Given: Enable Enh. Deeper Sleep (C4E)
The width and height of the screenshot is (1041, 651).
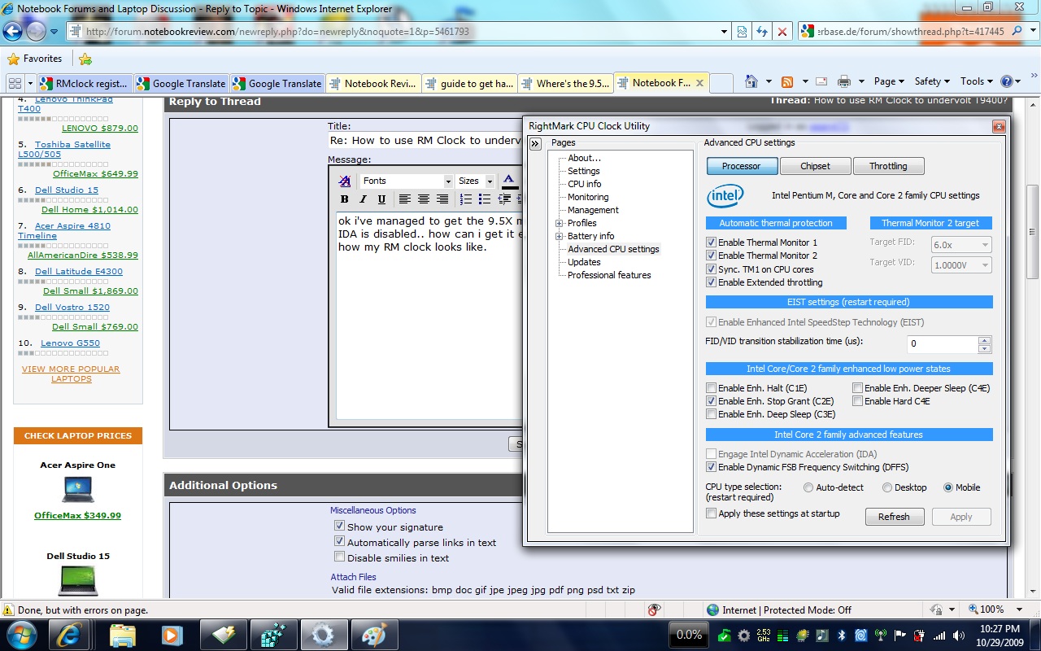Looking at the screenshot, I should (x=858, y=388).
